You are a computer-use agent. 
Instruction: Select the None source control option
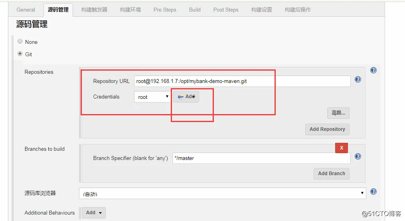click(x=20, y=41)
